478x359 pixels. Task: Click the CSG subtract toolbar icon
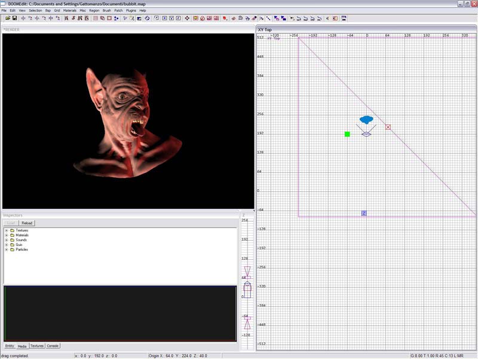coord(96,19)
